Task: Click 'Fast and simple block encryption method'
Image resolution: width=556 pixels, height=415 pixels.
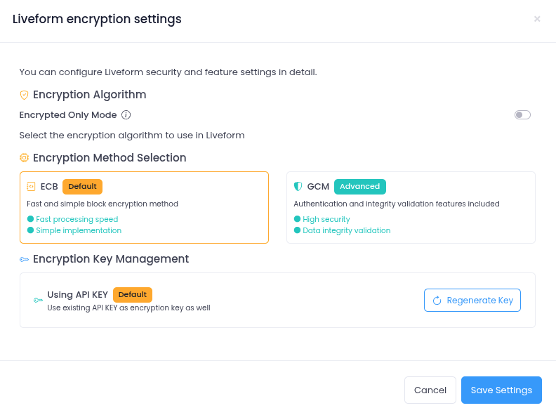Action: pyautogui.click(x=102, y=204)
